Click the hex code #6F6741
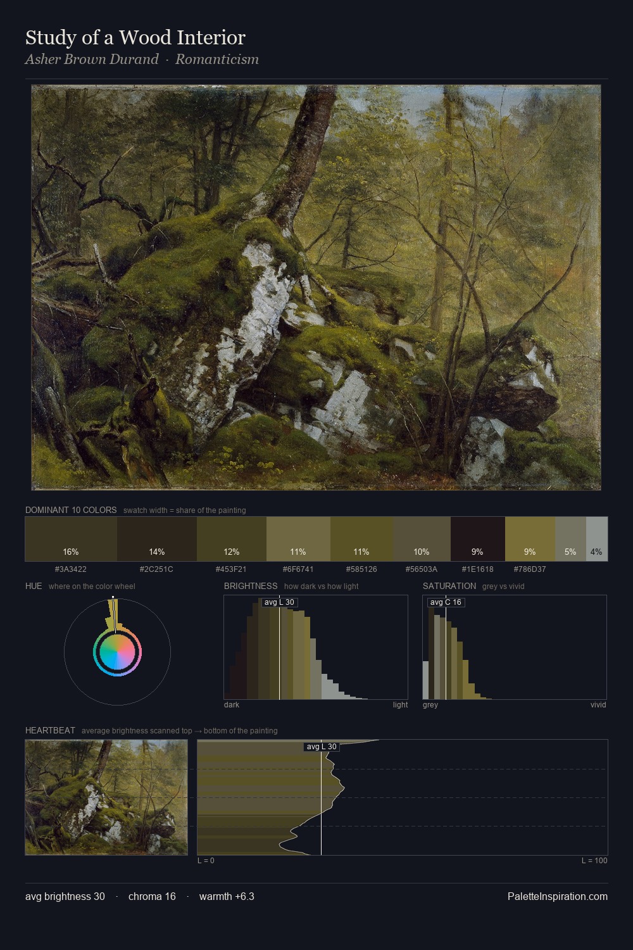 (x=298, y=569)
